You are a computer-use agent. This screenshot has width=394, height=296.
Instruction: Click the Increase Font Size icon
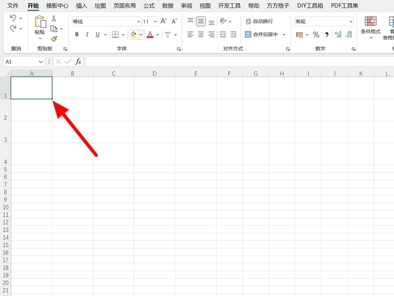(164, 21)
